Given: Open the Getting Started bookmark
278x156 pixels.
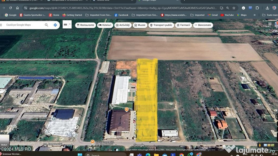Looking at the screenshot, I should tap(72, 15).
